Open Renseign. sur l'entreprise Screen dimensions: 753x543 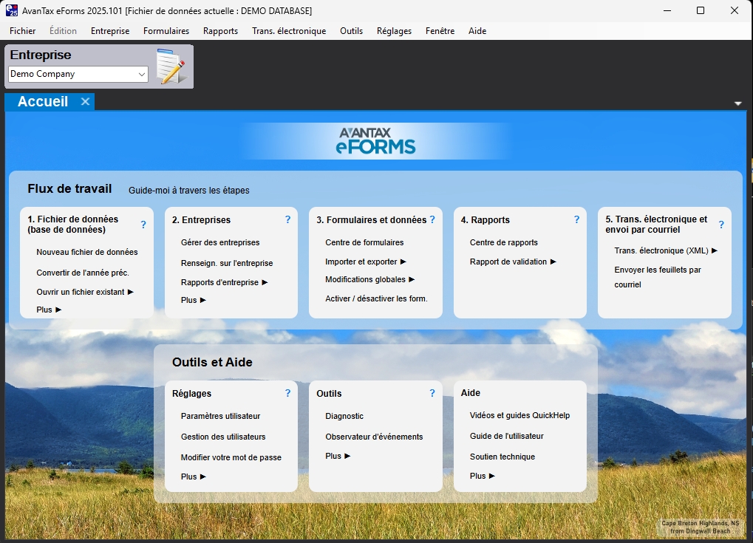click(227, 263)
